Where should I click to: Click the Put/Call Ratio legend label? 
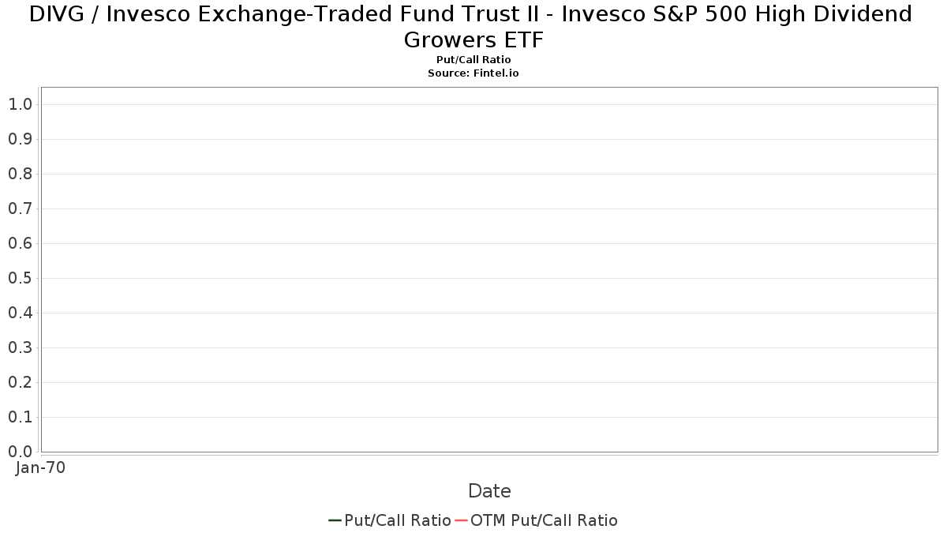tap(398, 520)
